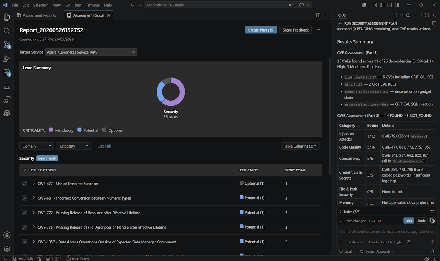Open the chat tools configuration icon
This screenshot has width=440, height=261.
[408, 242]
